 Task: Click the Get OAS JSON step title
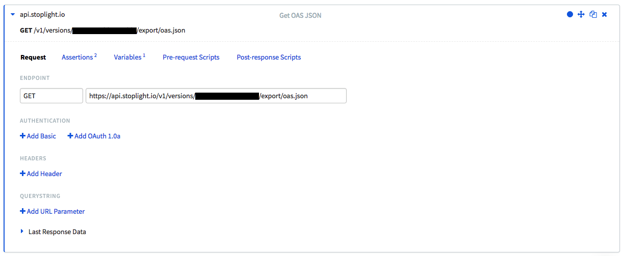(x=300, y=15)
